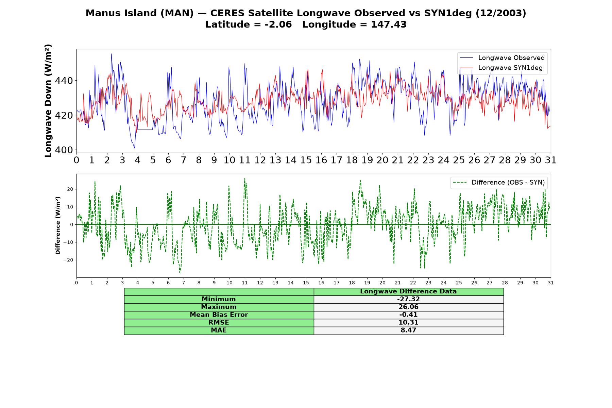Viewport: 612px width, 408px height.
Task: Click the green dashed legend swatch
Action: pos(460,183)
